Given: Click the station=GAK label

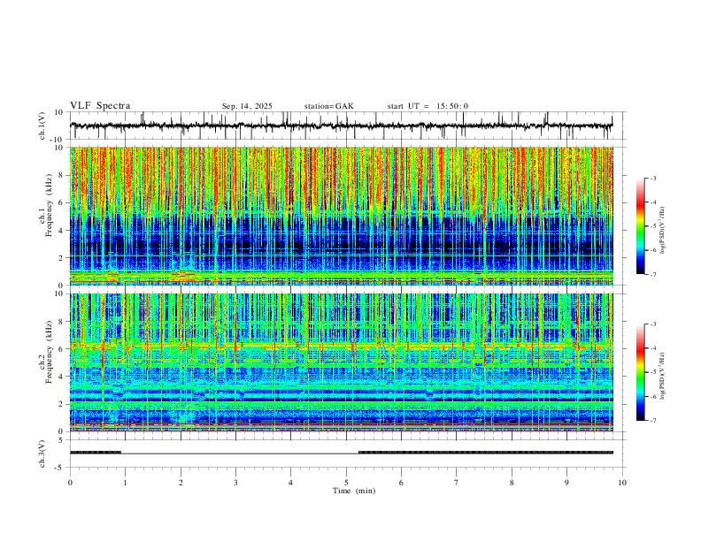Looking at the screenshot, I should click(x=328, y=106).
